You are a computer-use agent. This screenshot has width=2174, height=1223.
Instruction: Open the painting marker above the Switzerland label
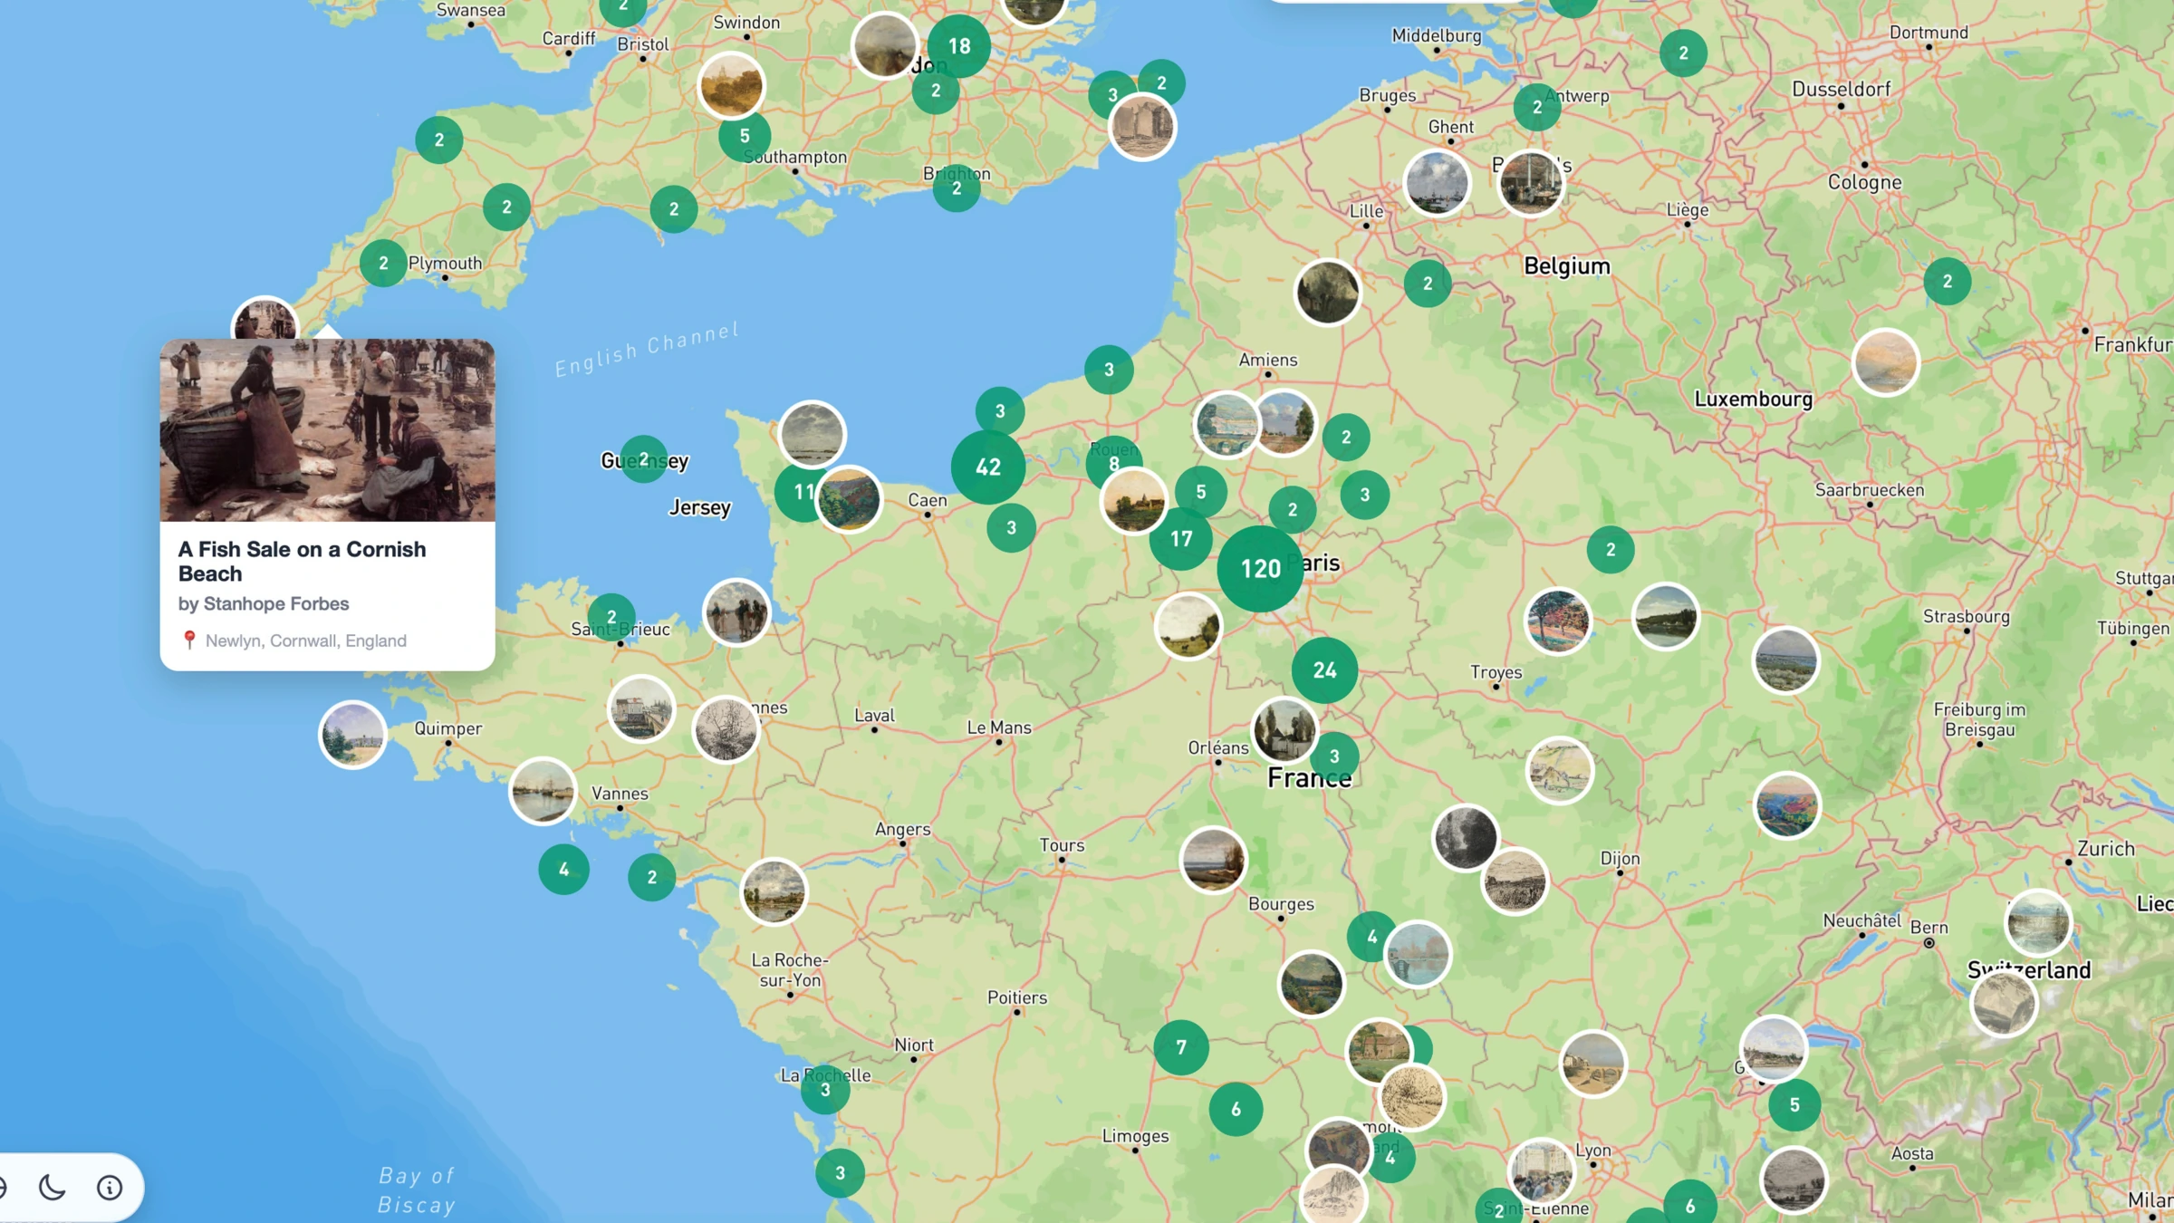[2038, 923]
